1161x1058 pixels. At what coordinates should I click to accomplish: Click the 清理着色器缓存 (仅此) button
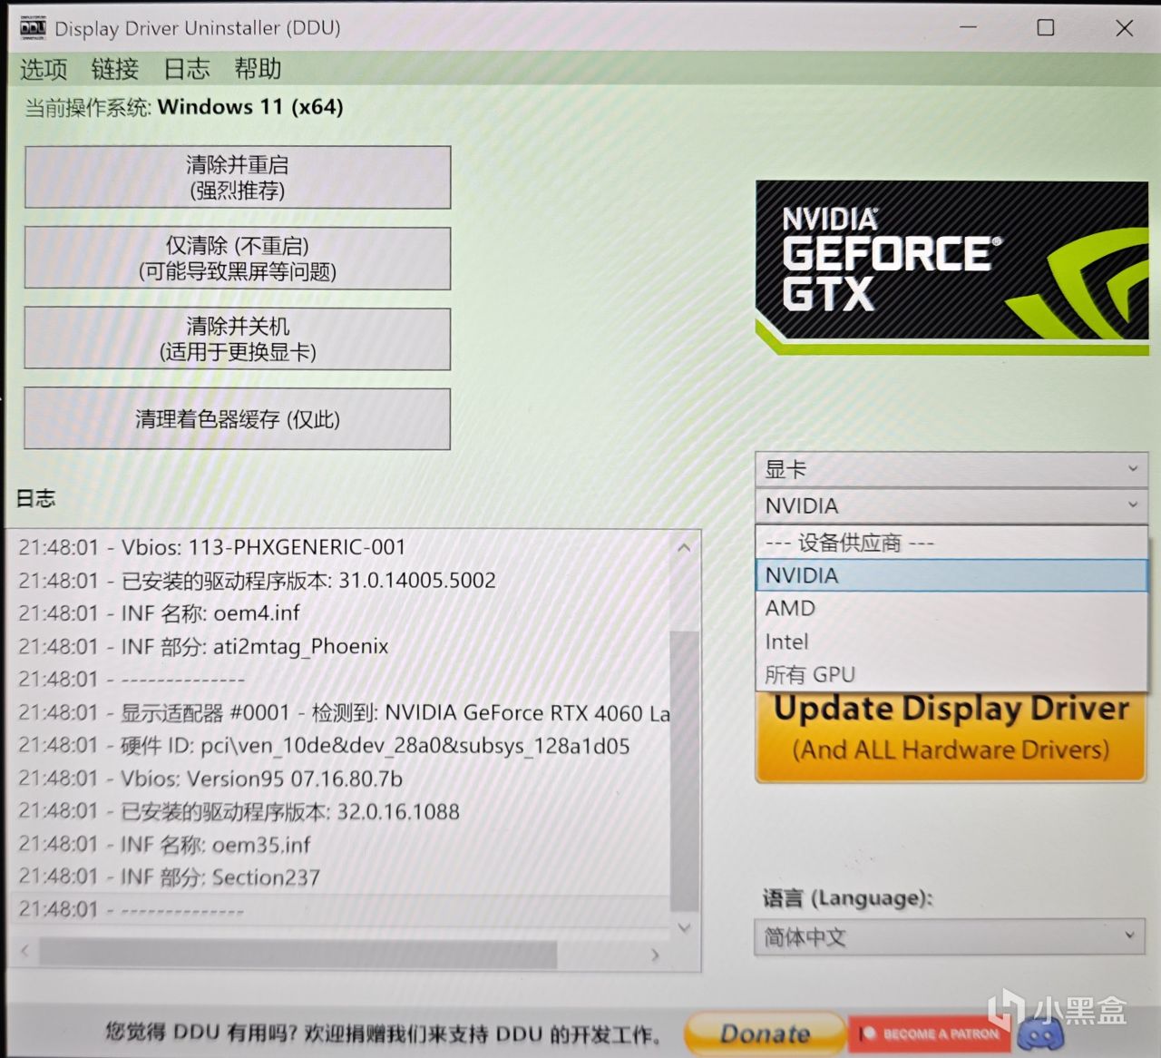tap(238, 419)
